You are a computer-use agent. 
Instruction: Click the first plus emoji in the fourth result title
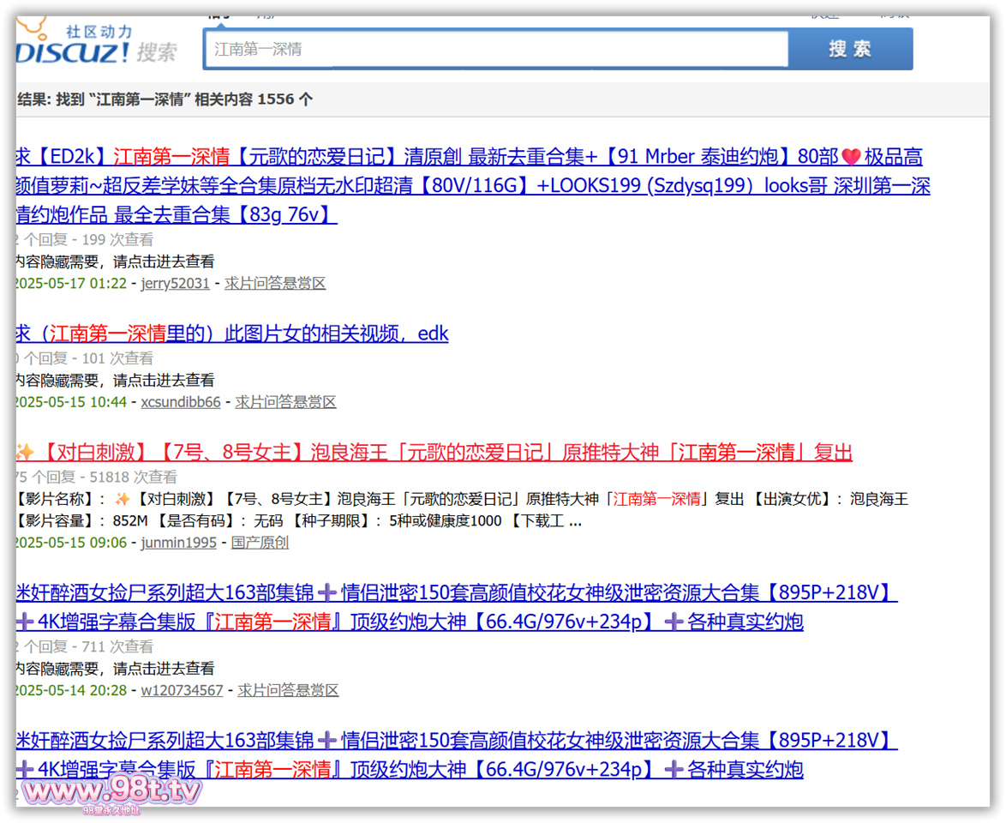pyautogui.click(x=326, y=592)
